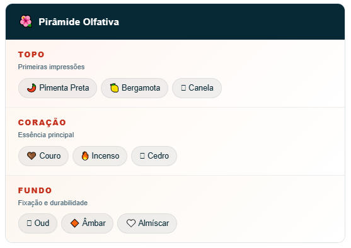Click the lemon icon beside Bergamota
Viewport: 351px width, 248px height.
114,88
